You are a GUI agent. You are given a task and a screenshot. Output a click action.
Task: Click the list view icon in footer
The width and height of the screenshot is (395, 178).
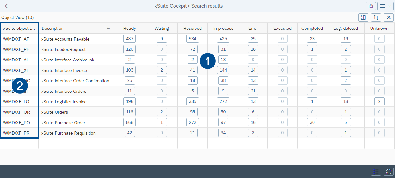376,172
